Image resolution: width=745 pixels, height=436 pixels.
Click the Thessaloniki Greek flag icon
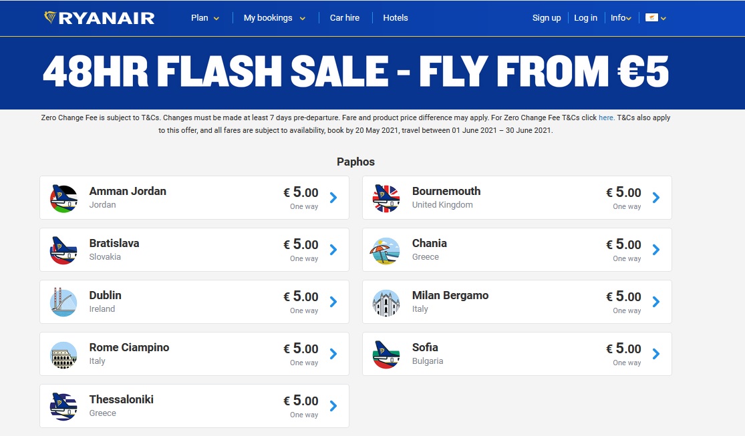[x=63, y=407]
